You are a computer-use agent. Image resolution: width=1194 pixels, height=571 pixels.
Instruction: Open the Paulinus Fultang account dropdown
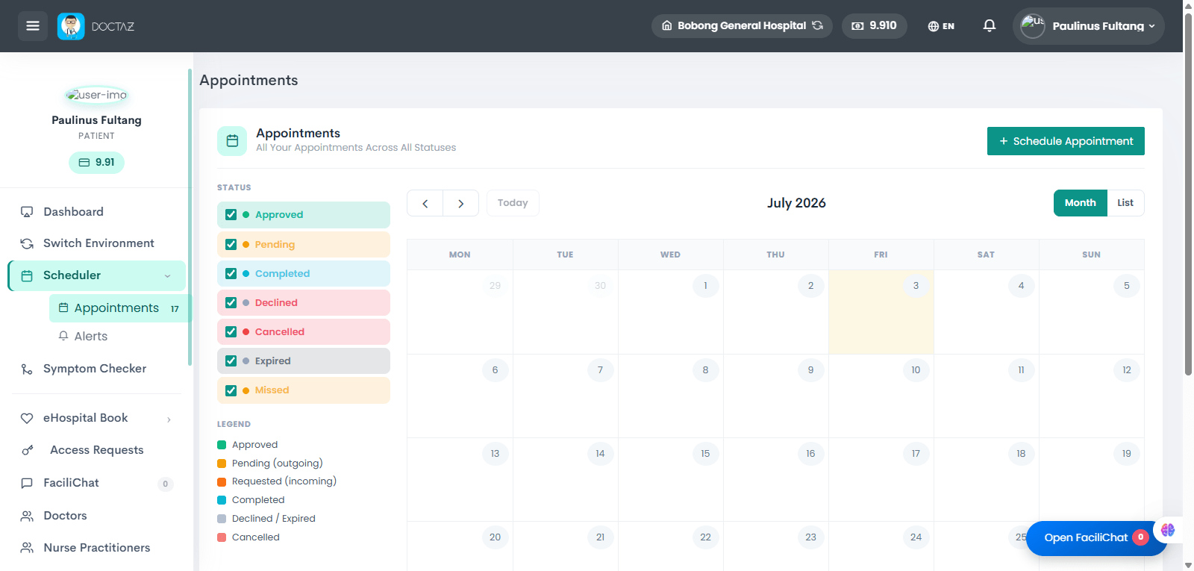pos(1089,26)
